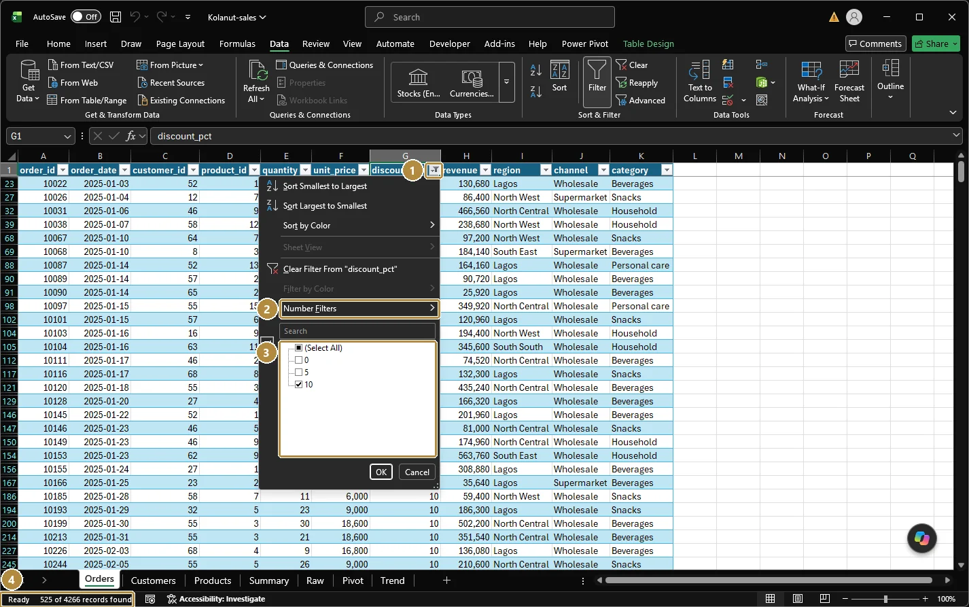Viewport: 969px width, 607px height.
Task: Open the Comments pane button
Action: pos(876,44)
